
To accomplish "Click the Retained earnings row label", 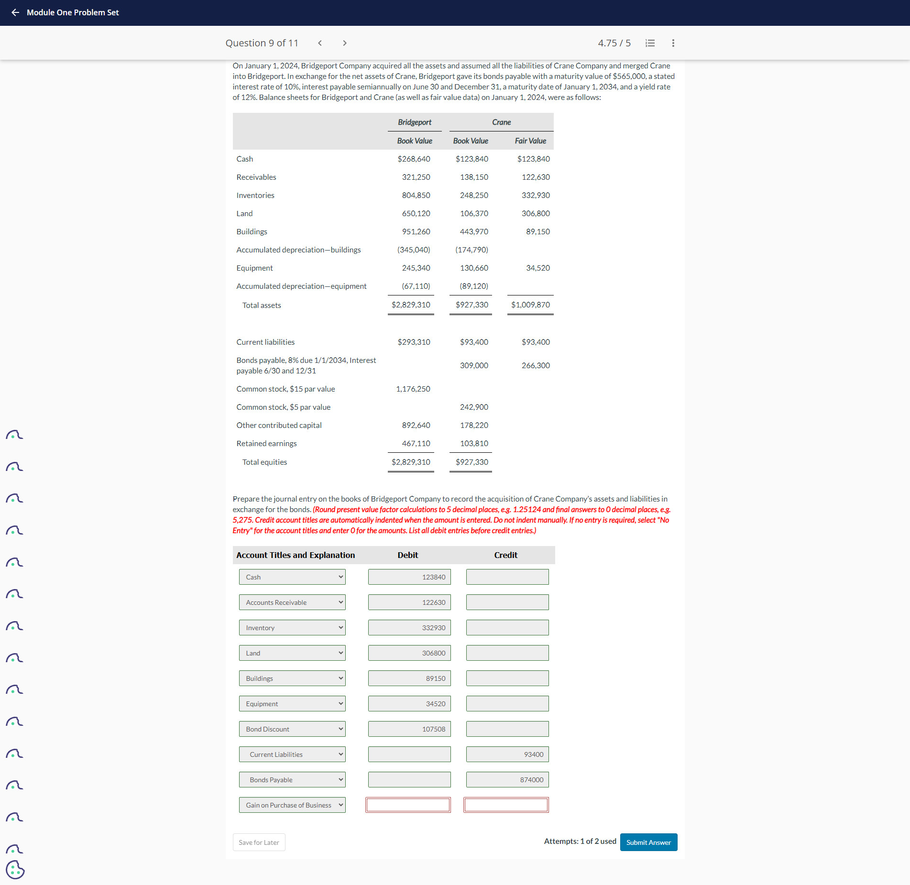I will (266, 444).
